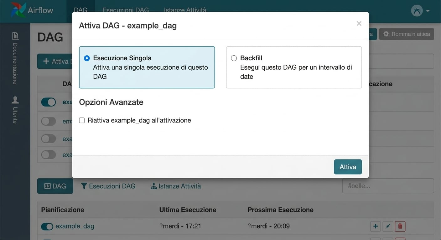Screen dimensions: 441x240
Task: Open the Utente sidebar icon
Action: 15,100
